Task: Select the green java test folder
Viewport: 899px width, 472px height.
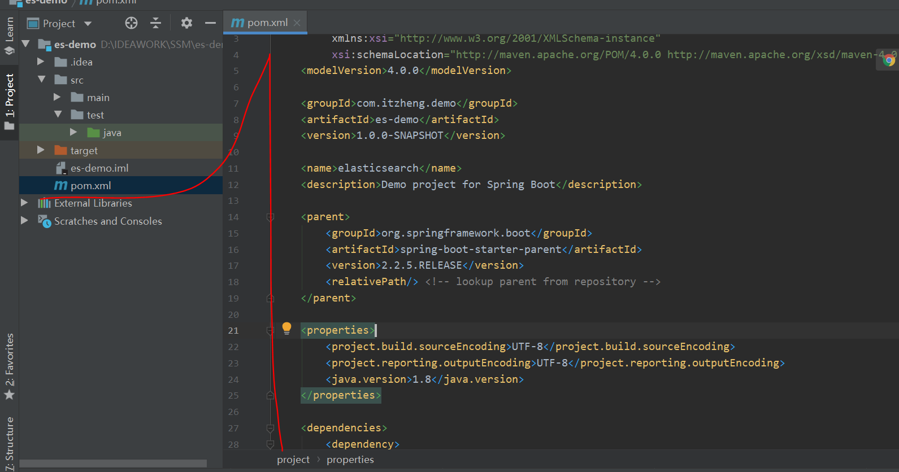Action: tap(105, 133)
